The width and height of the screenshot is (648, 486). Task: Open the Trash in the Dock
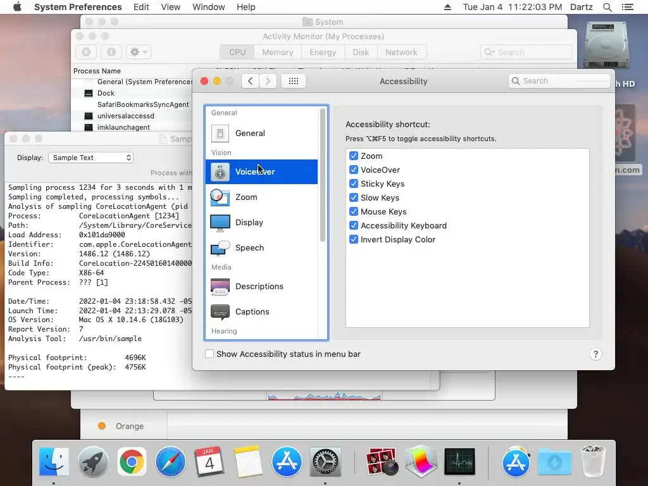(x=593, y=461)
